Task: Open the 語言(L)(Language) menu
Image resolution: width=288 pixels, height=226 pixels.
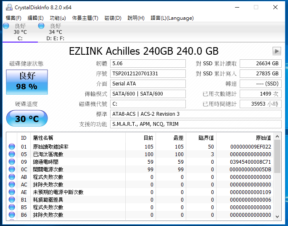Action: click(172, 18)
